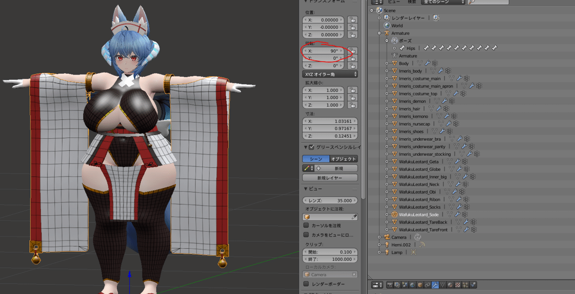The height and width of the screenshot is (294, 575).
Task: Open the Scene properties tab icon
Action: pyautogui.click(x=405, y=285)
